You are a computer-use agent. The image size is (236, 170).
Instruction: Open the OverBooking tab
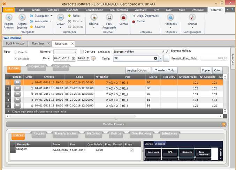click(x=141, y=133)
